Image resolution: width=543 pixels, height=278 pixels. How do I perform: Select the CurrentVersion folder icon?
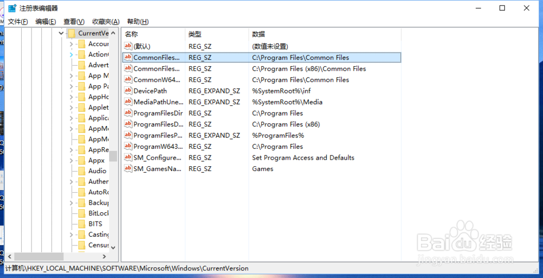(71, 33)
